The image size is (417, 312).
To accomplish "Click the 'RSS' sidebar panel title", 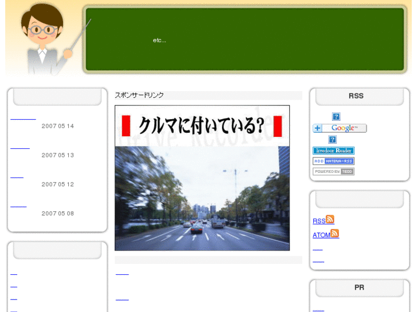I will coord(356,96).
